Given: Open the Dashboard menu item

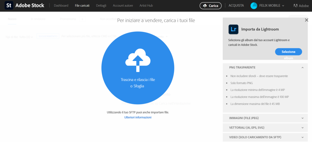Looking at the screenshot, I should 61,5.
